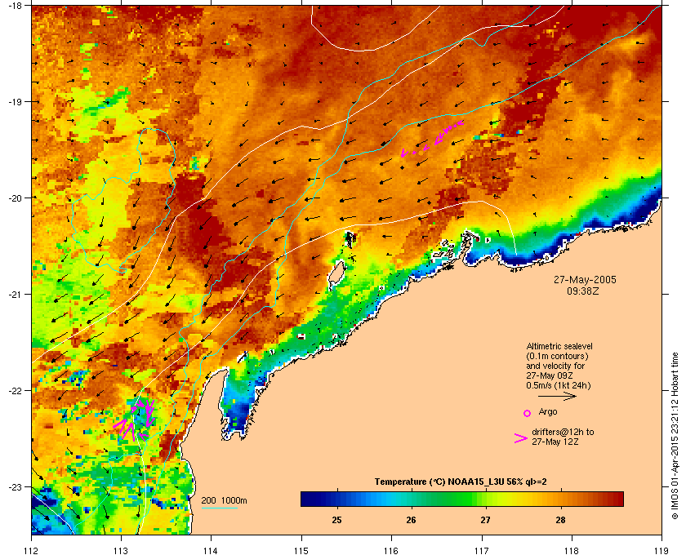Click the "200 1000m" isobath label
The image size is (686, 555).
(x=224, y=500)
